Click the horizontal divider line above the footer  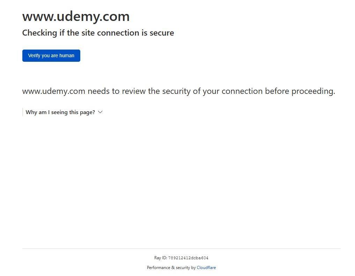coord(182,248)
